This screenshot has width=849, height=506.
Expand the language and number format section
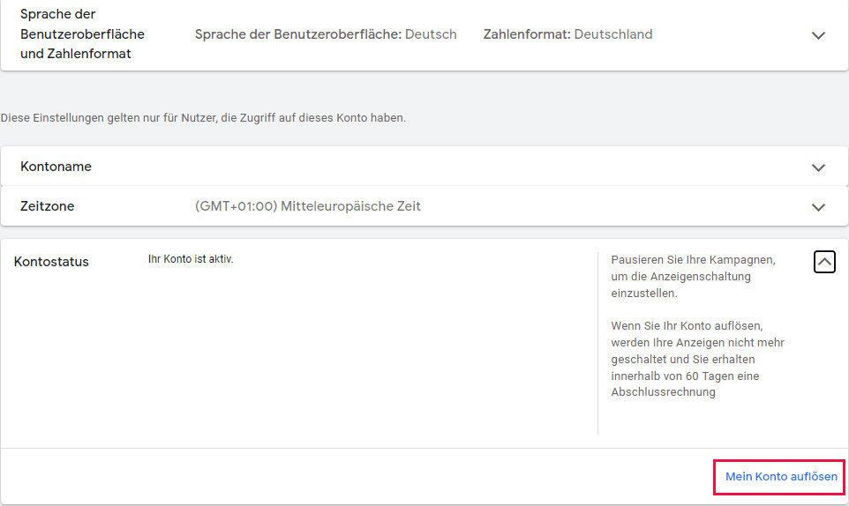click(x=818, y=35)
